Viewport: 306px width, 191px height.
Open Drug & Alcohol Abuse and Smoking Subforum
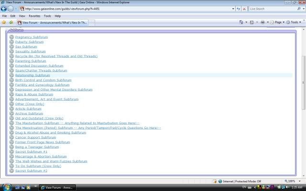tap(51, 133)
